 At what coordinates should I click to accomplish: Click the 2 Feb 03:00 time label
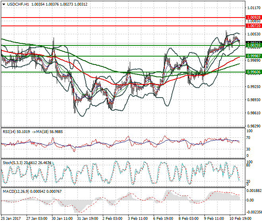(x=112, y=219)
